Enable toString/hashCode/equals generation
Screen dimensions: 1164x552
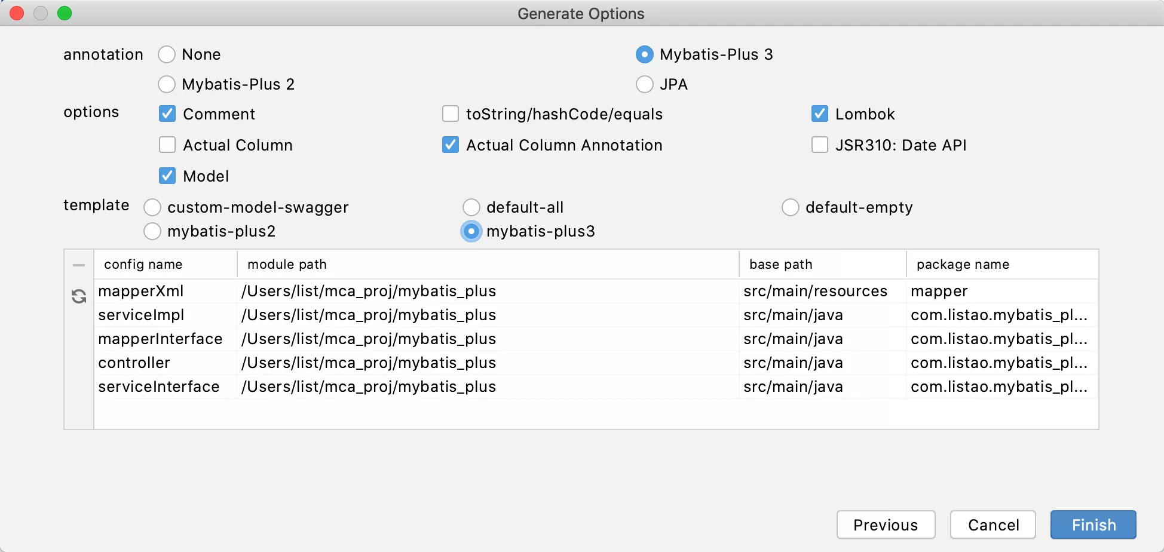[451, 114]
